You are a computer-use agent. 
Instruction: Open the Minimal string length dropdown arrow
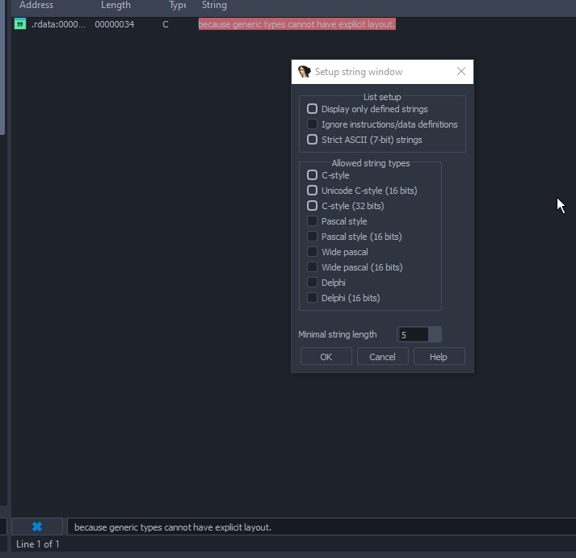pyautogui.click(x=435, y=335)
